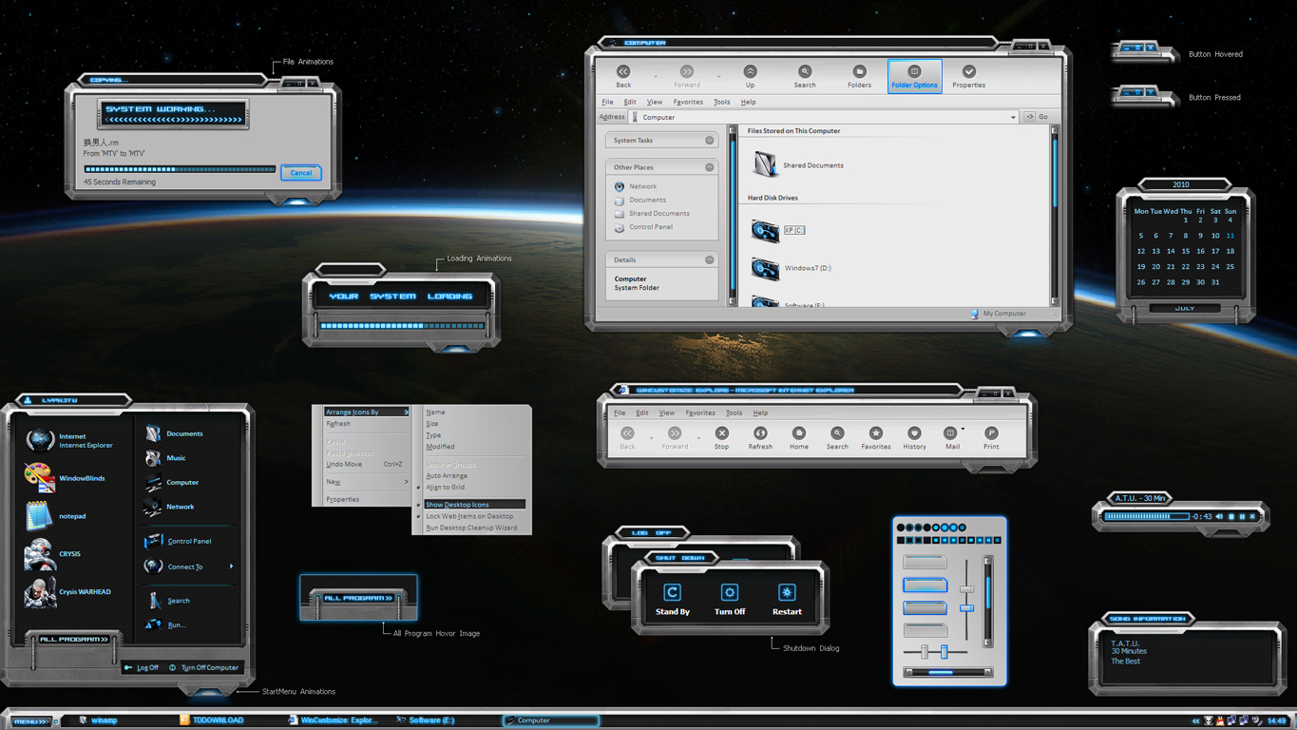Open Folder Options in Computer window toolbar
1297x730 pixels.
[x=914, y=76]
